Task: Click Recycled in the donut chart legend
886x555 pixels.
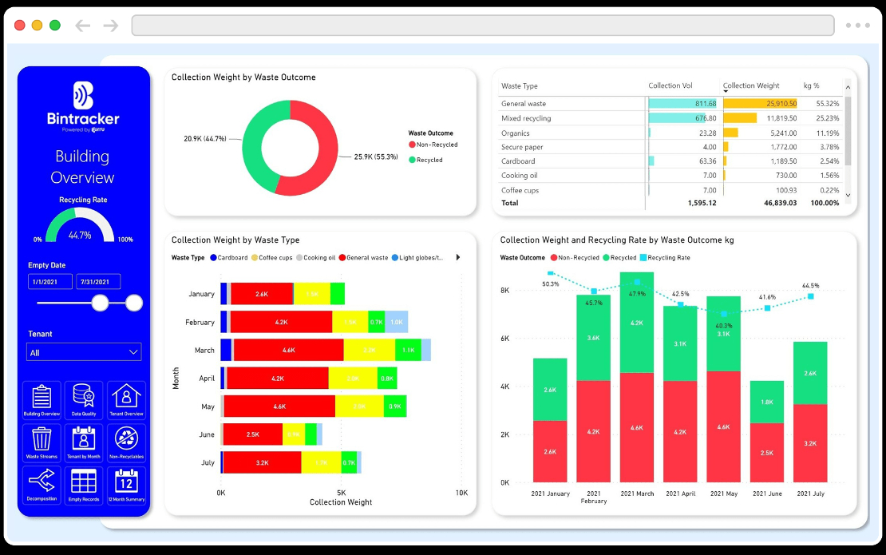Action: tap(425, 160)
